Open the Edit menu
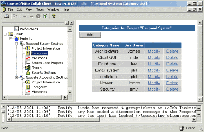Viewport: 204px width, 132px height. click(19, 9)
